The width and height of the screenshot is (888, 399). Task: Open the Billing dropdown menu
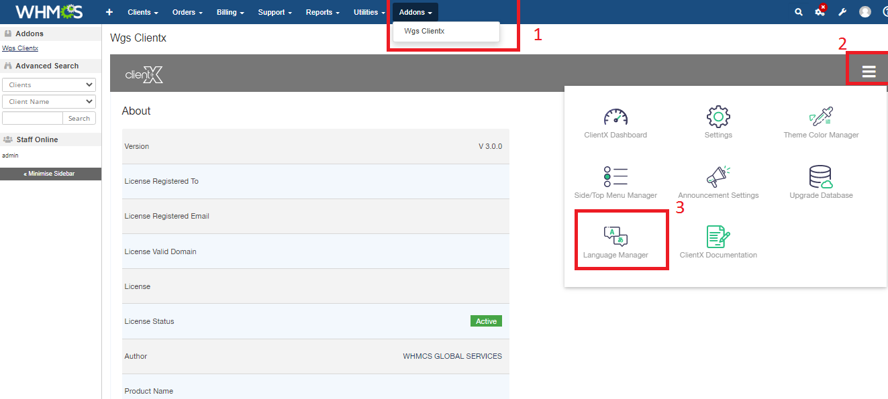230,12
